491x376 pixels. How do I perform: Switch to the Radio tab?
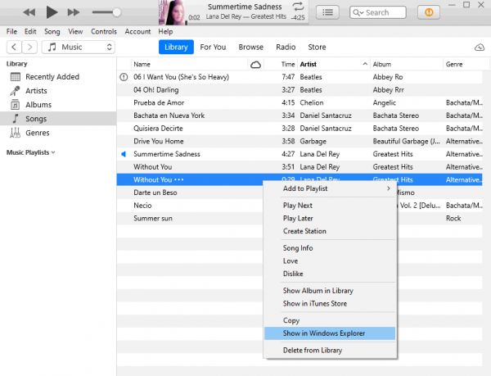tap(286, 47)
